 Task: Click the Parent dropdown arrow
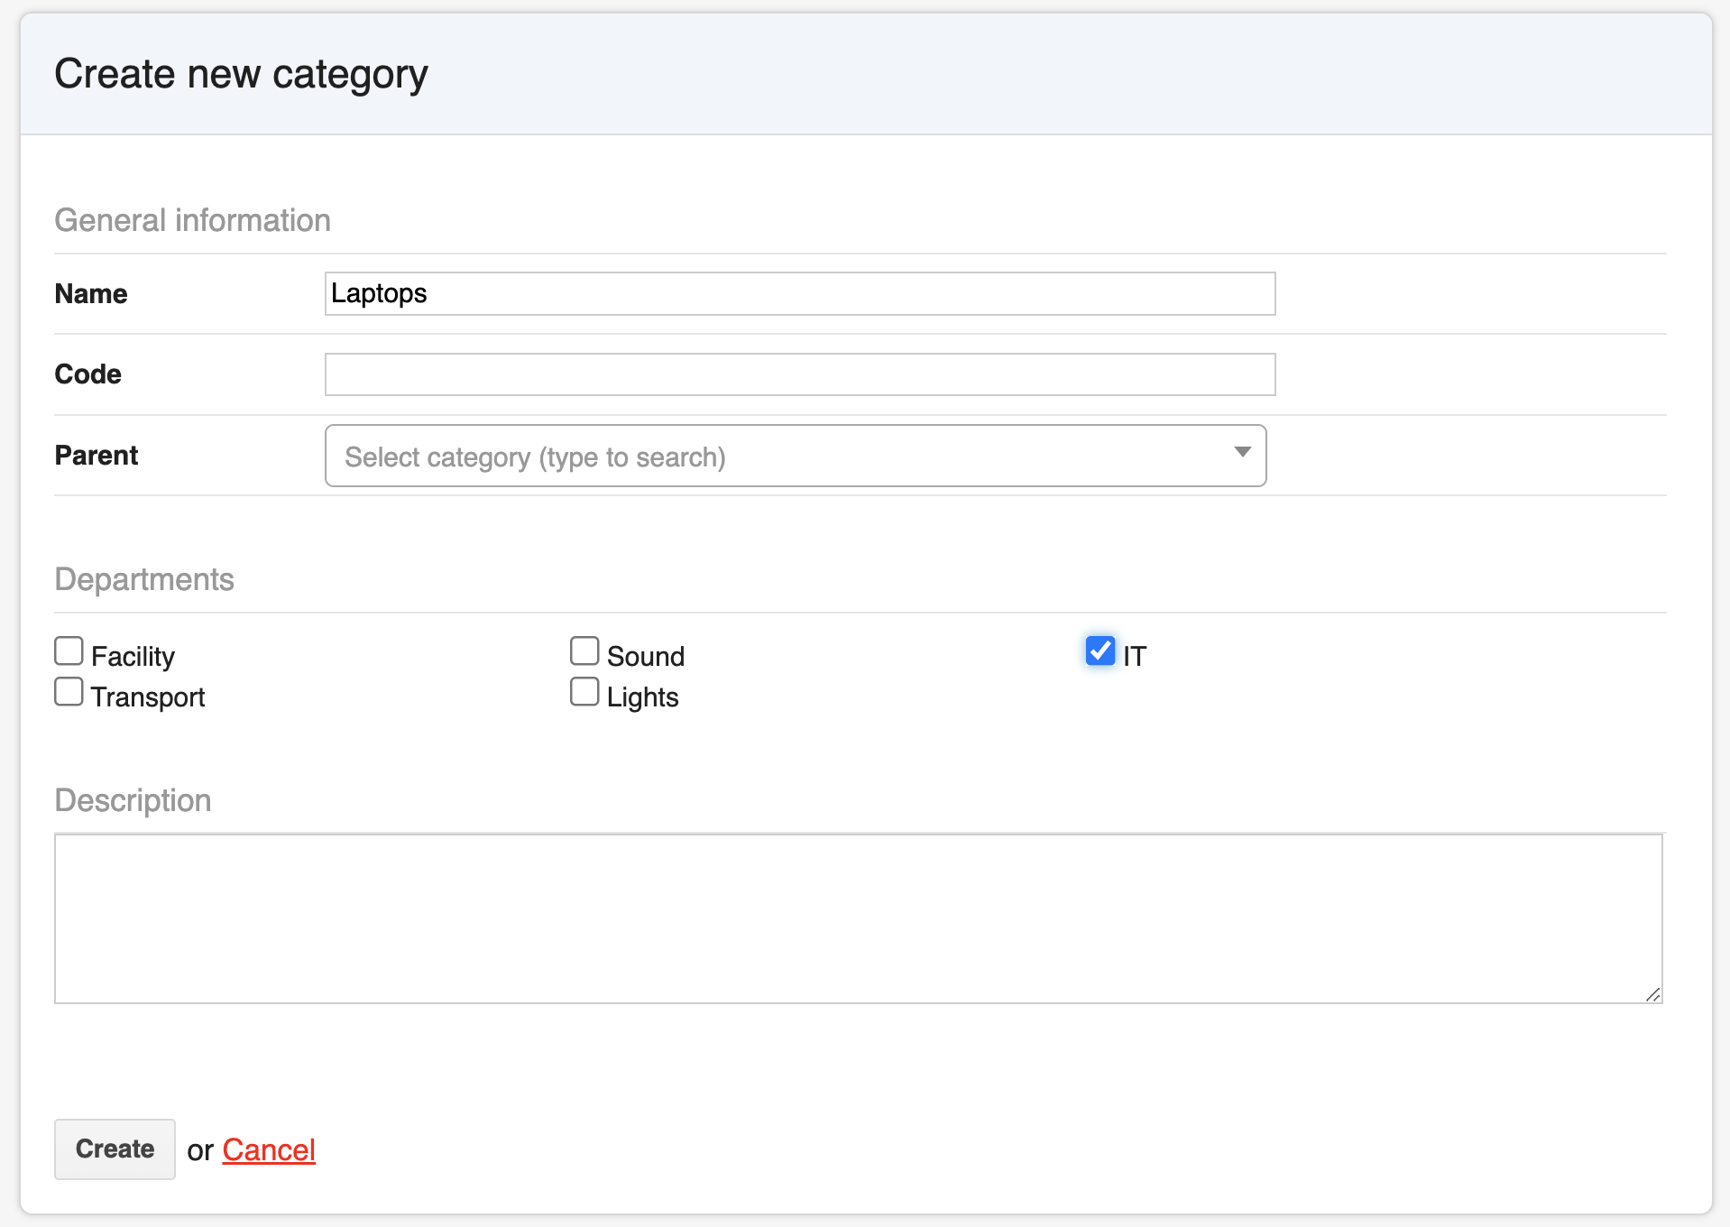coord(1242,453)
